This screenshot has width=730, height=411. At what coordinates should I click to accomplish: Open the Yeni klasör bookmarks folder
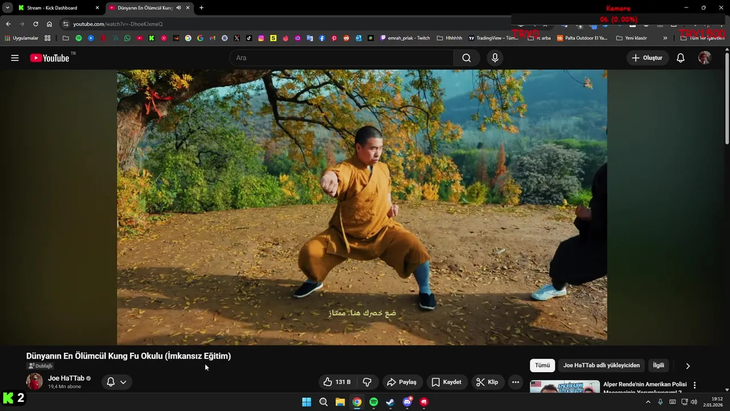(631, 38)
